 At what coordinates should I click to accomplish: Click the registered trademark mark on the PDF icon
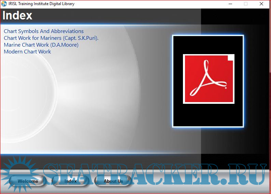(x=226, y=87)
